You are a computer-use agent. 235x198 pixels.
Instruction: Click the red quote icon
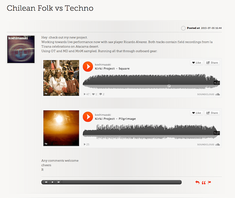point(204,183)
